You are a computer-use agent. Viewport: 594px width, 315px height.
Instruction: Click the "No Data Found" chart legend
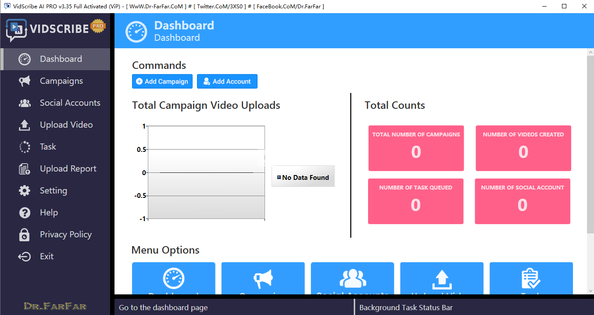coord(303,176)
